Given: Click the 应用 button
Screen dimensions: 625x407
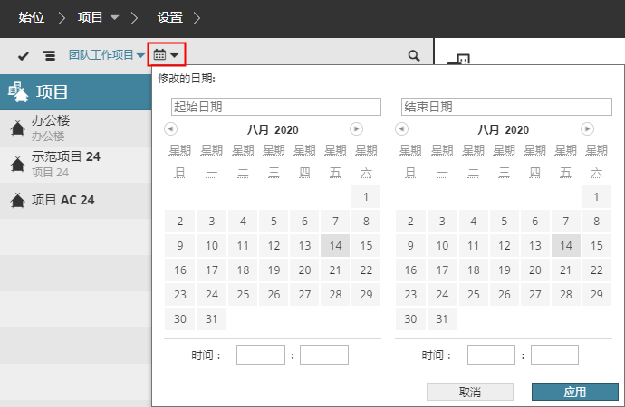Looking at the screenshot, I should click(x=575, y=392).
